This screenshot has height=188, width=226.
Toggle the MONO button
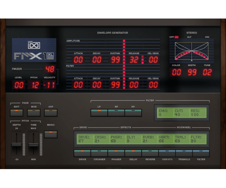[51, 134]
